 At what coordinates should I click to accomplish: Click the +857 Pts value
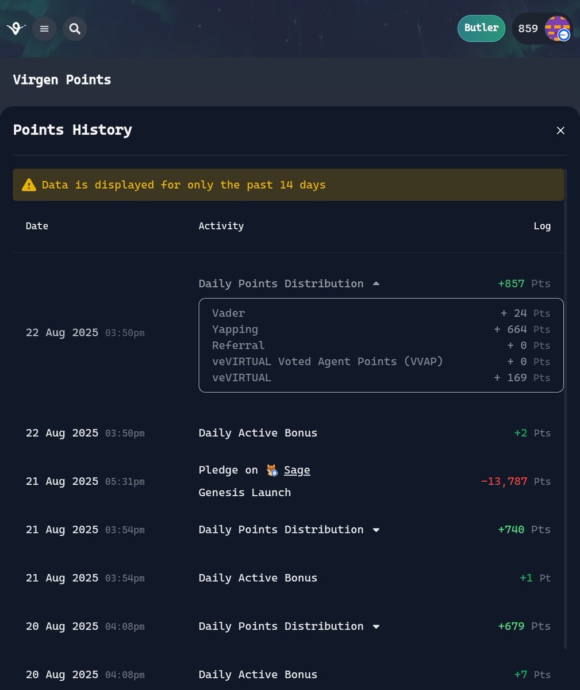click(x=524, y=283)
